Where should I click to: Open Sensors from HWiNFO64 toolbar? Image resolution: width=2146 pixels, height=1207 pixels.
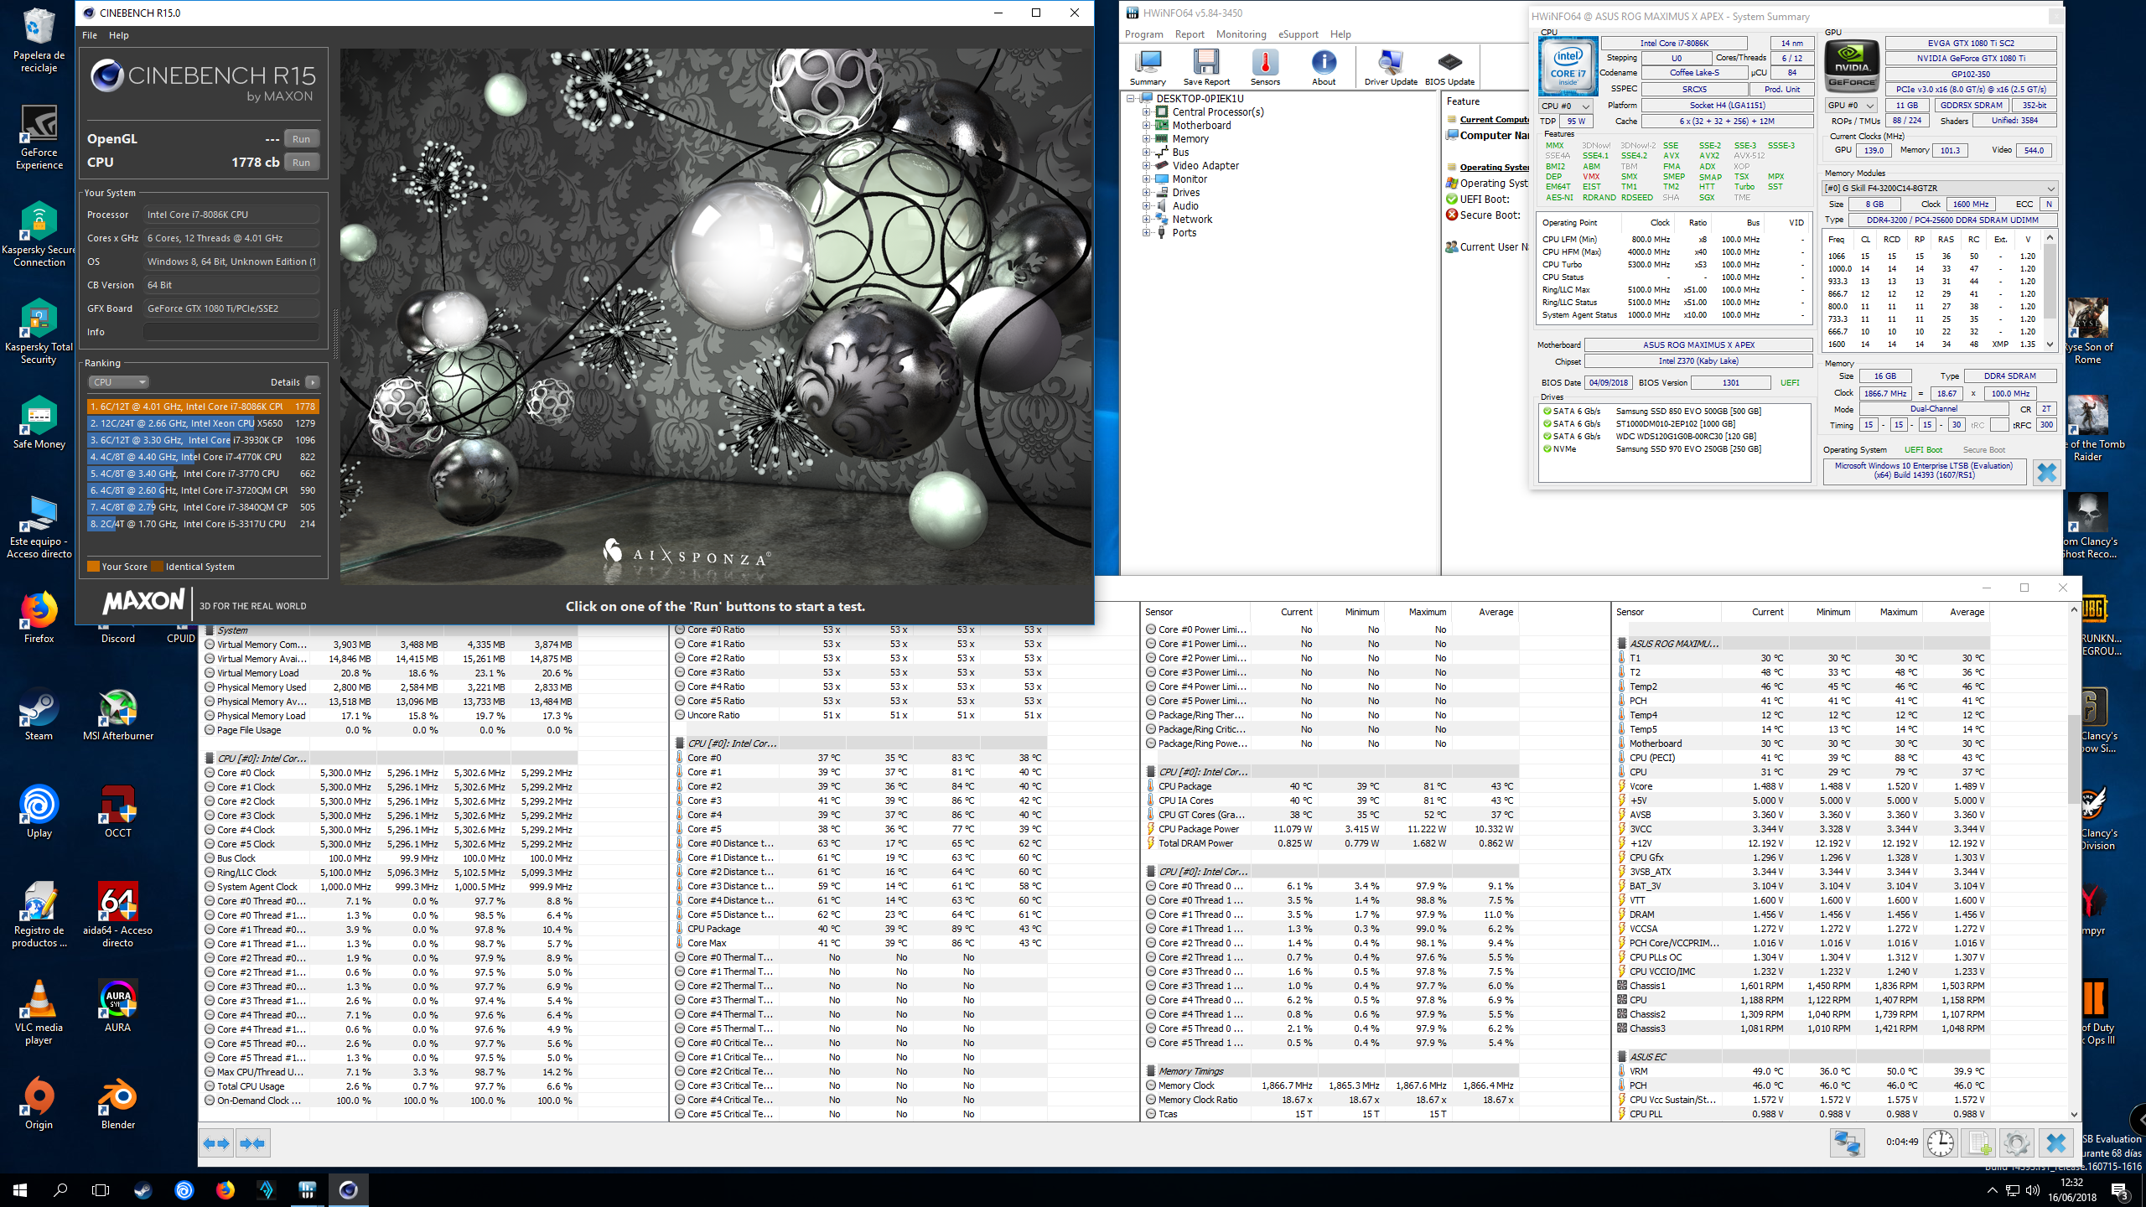click(x=1265, y=67)
